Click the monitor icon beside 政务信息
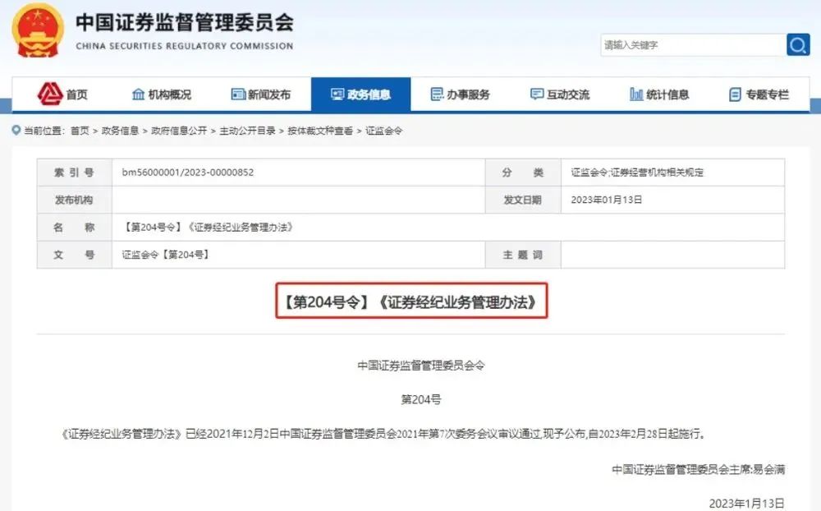The width and height of the screenshot is (821, 511). (337, 94)
